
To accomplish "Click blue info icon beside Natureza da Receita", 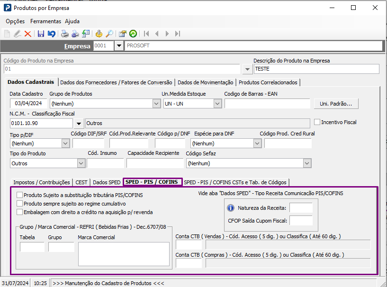I will click(231, 208).
